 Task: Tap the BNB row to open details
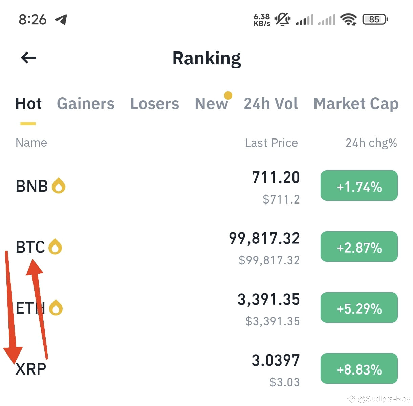(x=33, y=186)
